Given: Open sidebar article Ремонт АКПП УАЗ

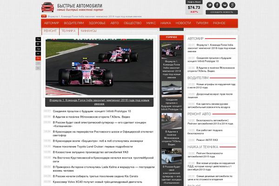Looking at the screenshot, I should pyautogui.click(x=207, y=140).
